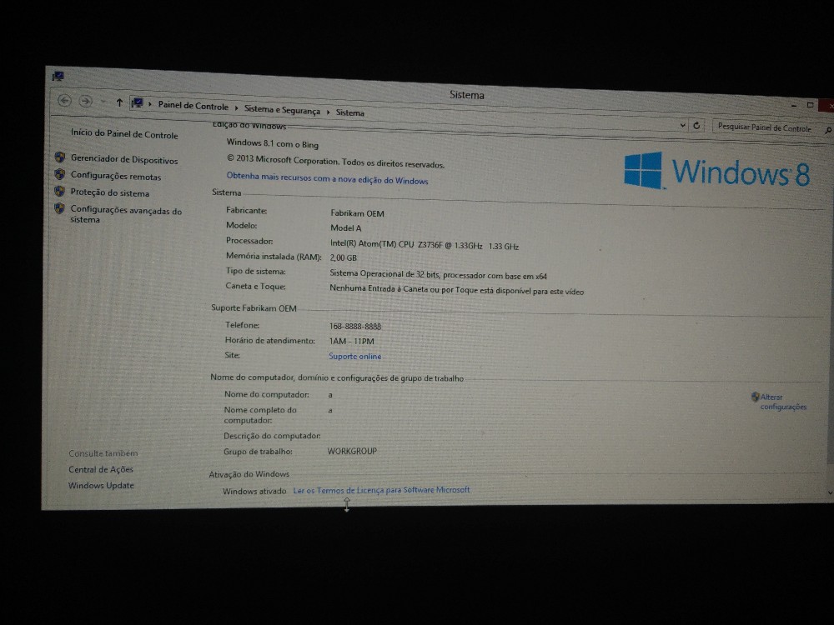Expand chevron after Painel de Controle
Image resolution: width=834 pixels, height=625 pixels.
[236, 107]
